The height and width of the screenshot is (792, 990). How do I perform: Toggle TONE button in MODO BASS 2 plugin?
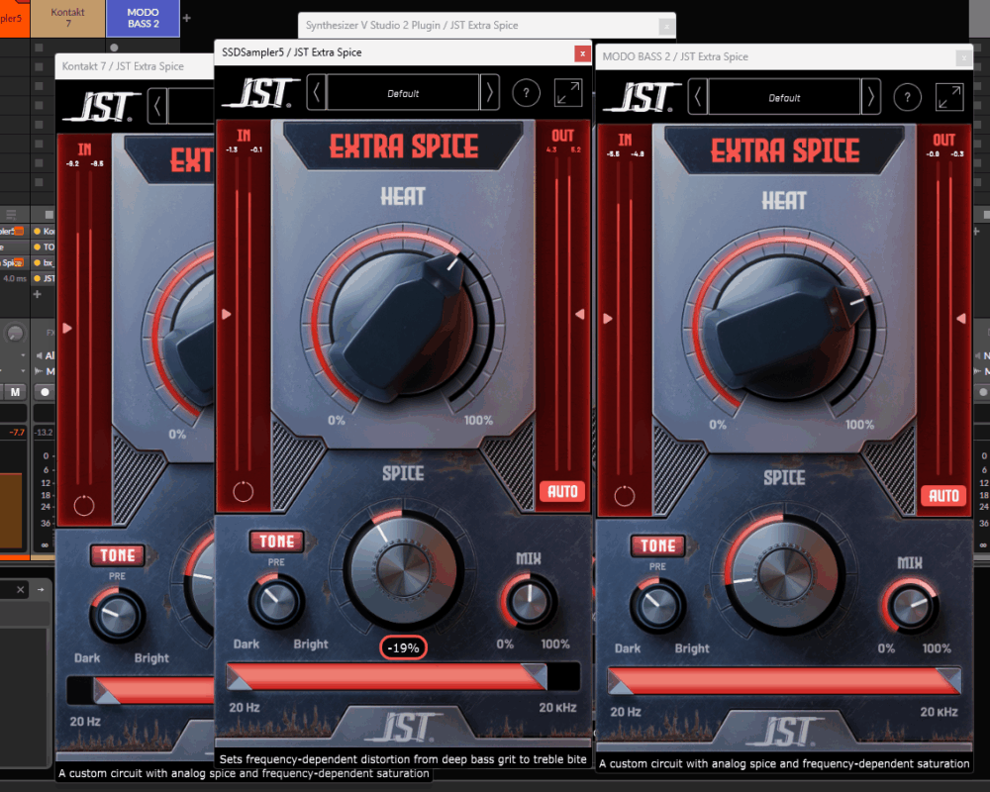(658, 545)
